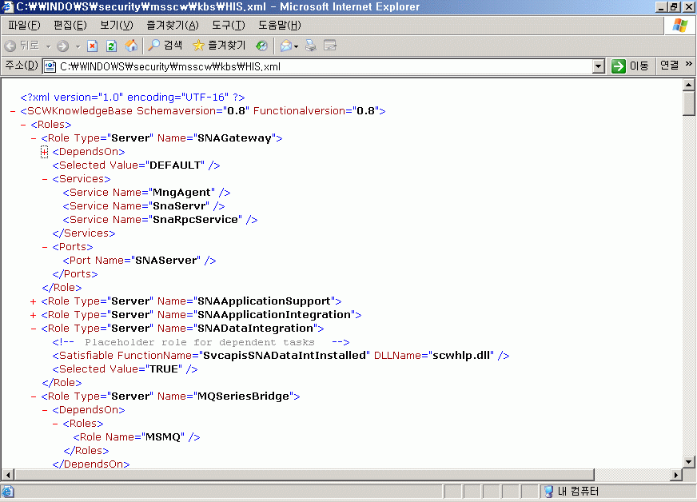
Task: Open the 즐겨찾기(A) menu
Action: (173, 26)
